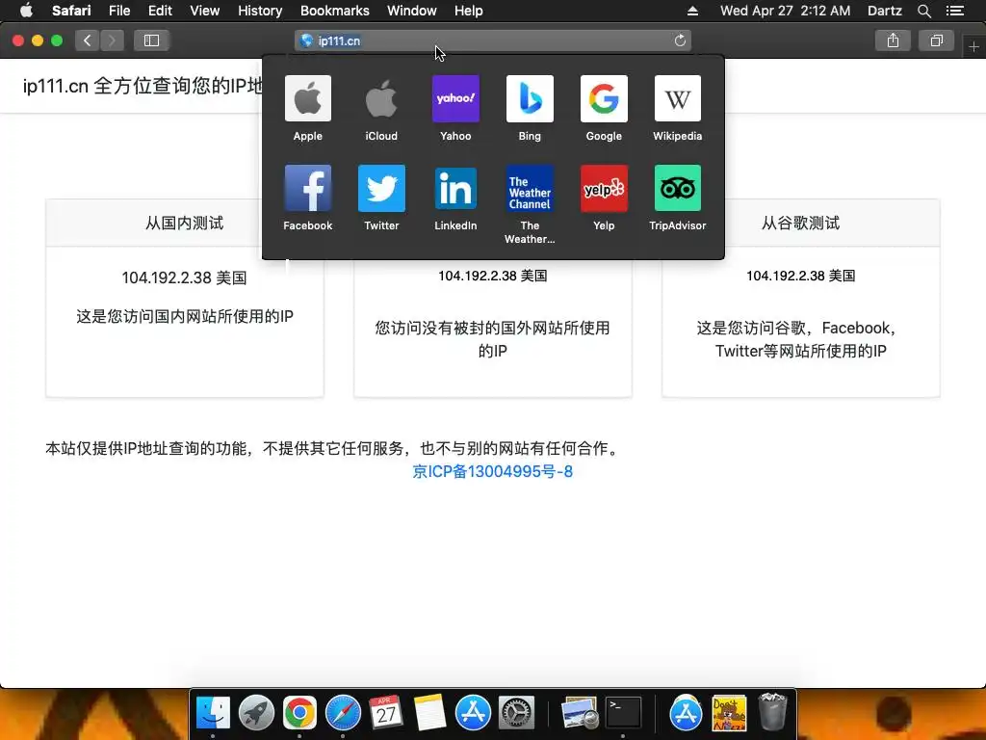Open Calendar from the Dock

(x=386, y=713)
